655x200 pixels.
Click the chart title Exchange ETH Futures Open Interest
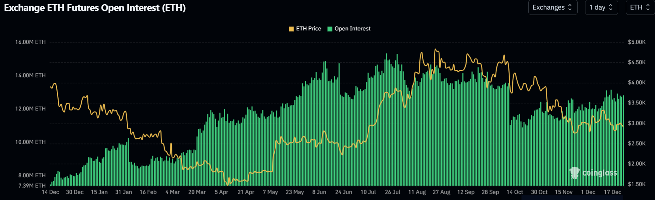tap(95, 8)
